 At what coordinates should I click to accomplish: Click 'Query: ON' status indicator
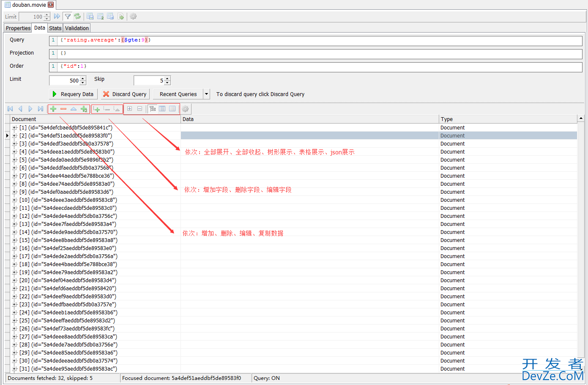267,378
